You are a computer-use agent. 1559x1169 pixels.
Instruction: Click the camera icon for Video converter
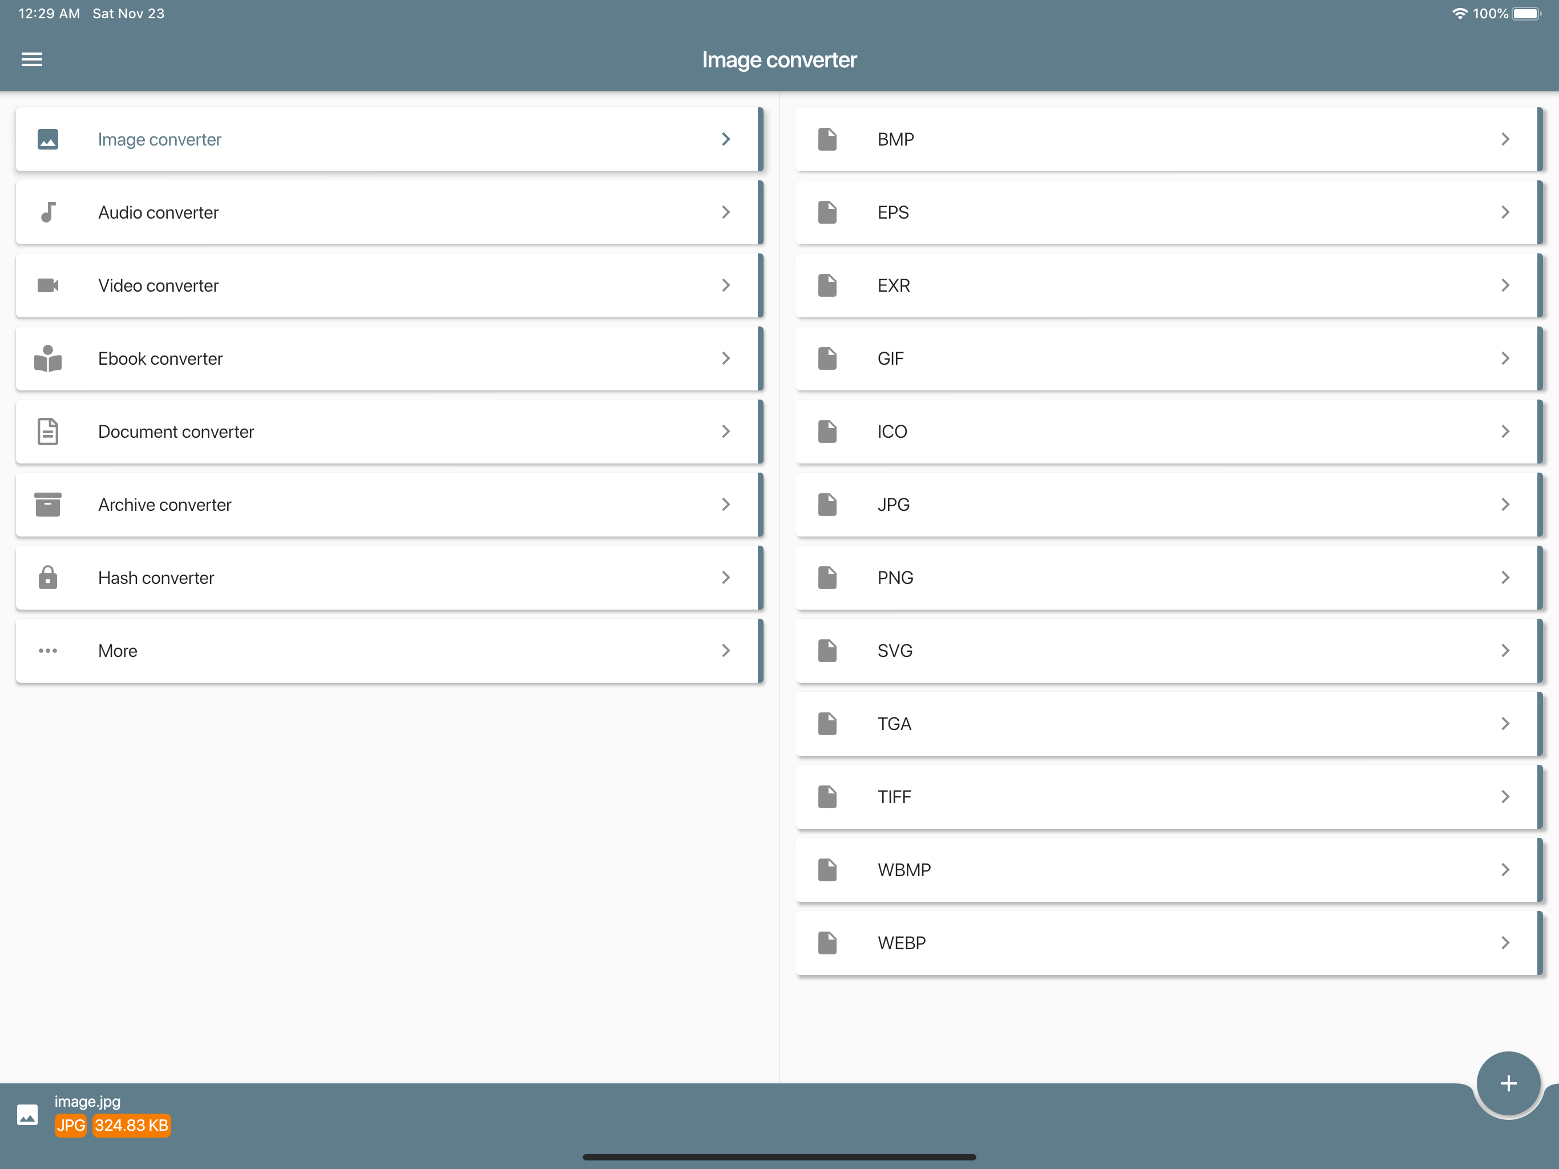(48, 285)
